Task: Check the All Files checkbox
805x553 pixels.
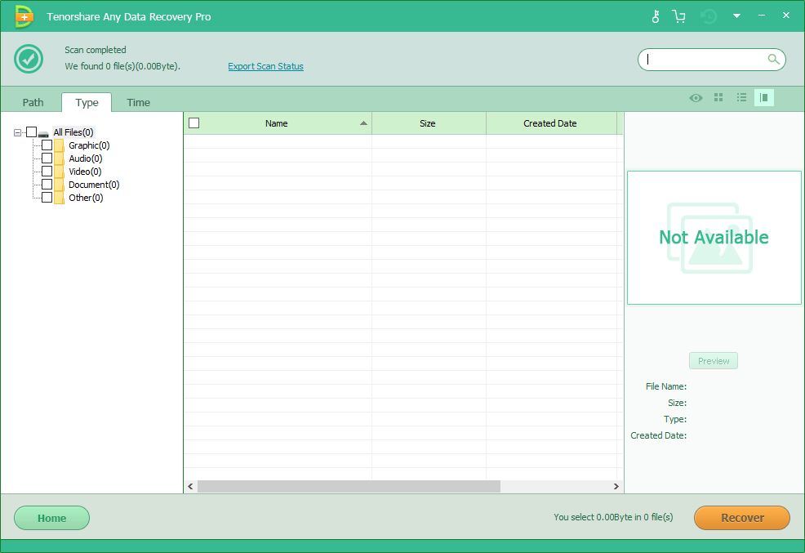Action: point(32,132)
